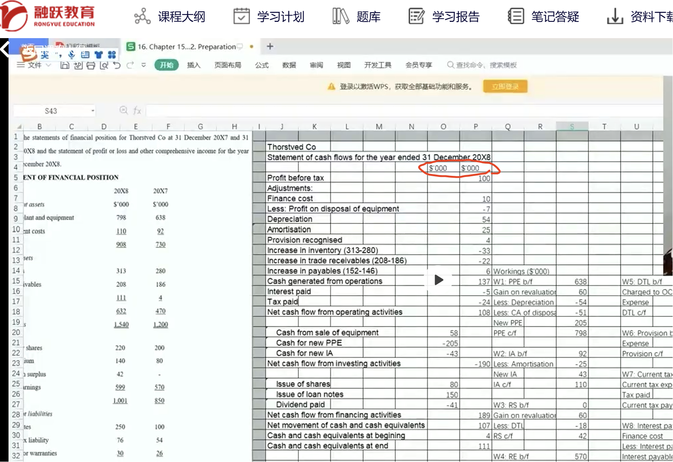Click the cell 'W1: PPE b/f'

[513, 281]
